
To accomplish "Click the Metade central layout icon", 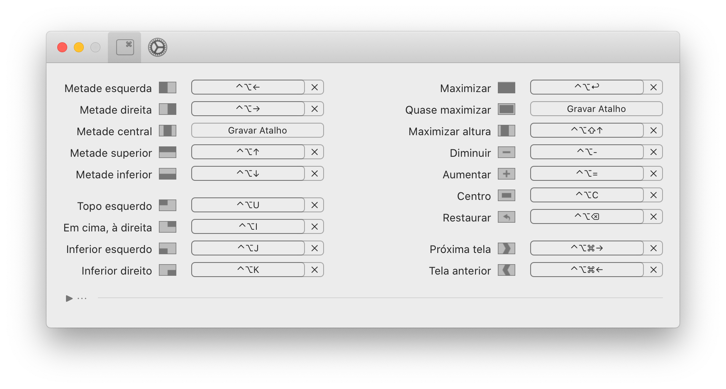I will 168,131.
